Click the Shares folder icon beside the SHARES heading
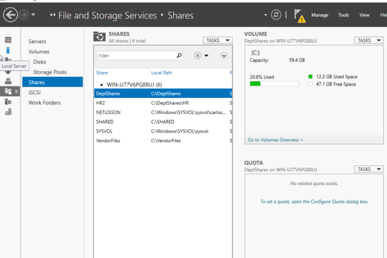387x258 pixels. pos(99,37)
